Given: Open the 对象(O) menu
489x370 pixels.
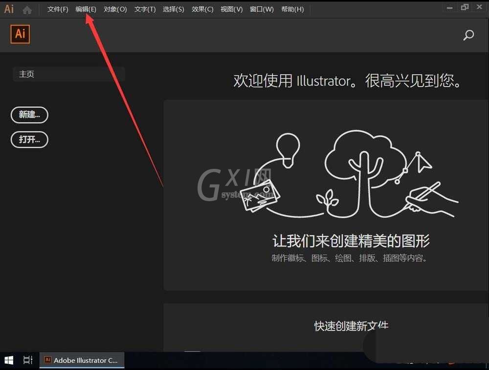Looking at the screenshot, I should (115, 9).
